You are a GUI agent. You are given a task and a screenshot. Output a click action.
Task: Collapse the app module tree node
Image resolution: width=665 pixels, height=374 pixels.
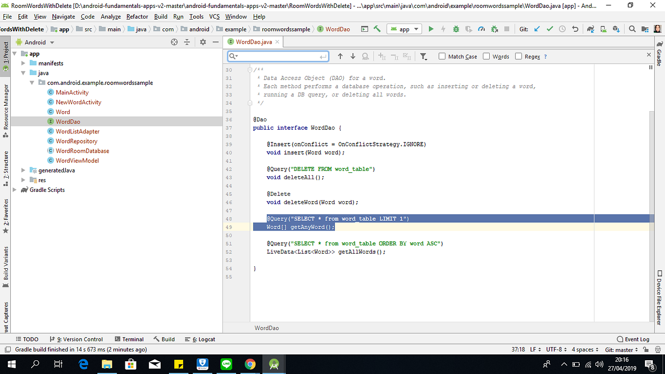point(15,54)
